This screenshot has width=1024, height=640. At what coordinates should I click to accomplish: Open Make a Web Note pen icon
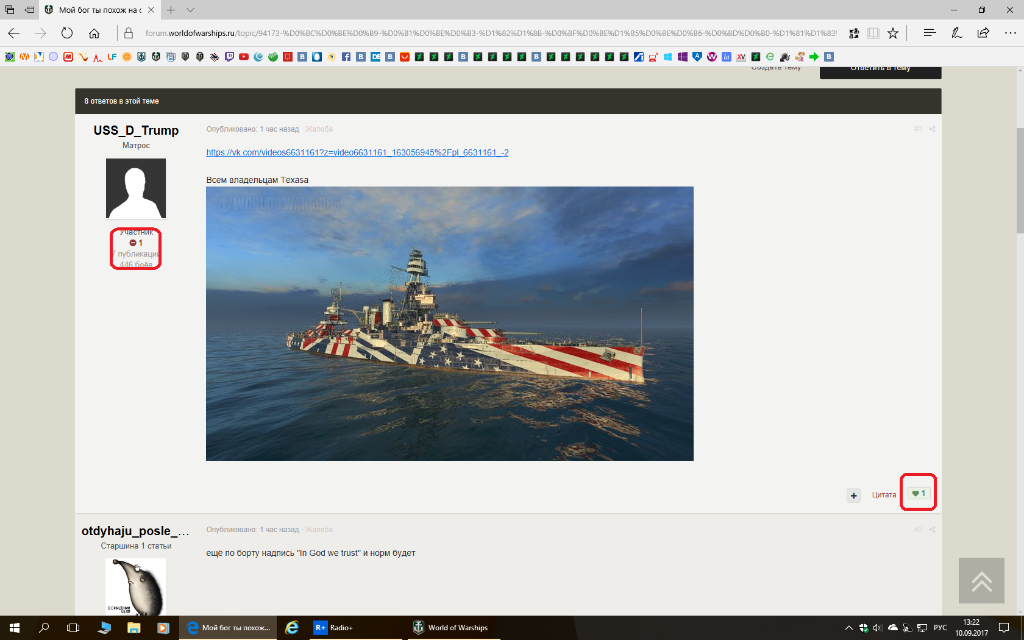coord(956,33)
